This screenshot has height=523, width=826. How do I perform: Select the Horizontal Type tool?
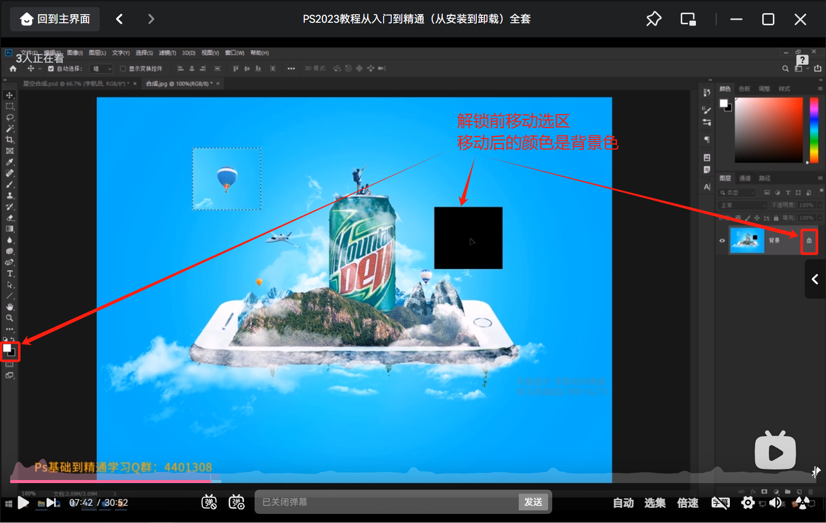[10, 273]
